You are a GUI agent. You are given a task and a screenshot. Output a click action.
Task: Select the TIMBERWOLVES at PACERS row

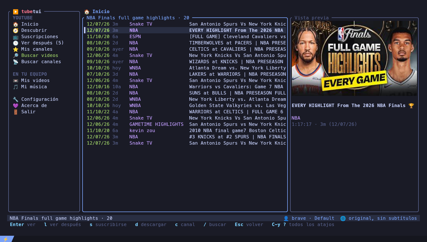tap(185, 43)
